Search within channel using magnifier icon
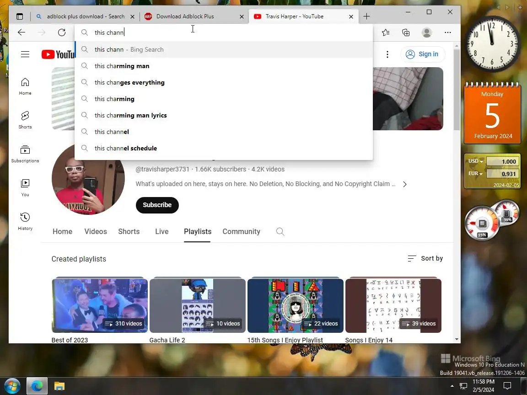 (x=280, y=231)
